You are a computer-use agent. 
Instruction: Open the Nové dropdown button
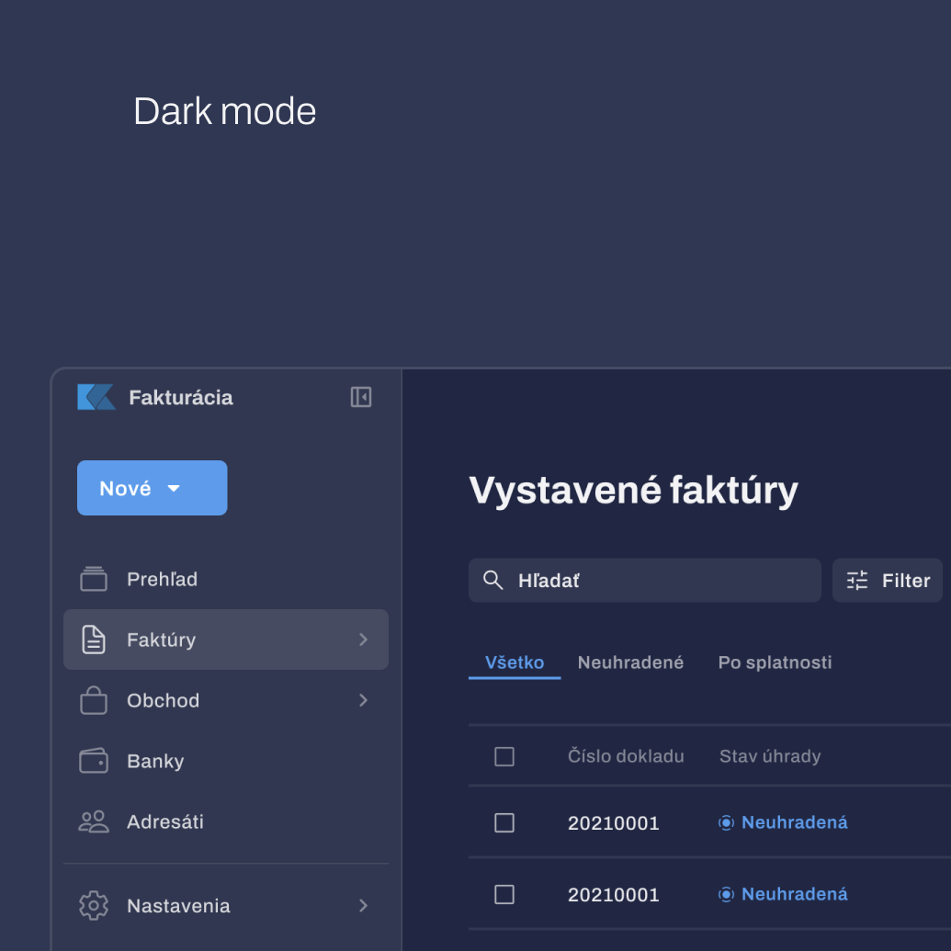tap(152, 488)
